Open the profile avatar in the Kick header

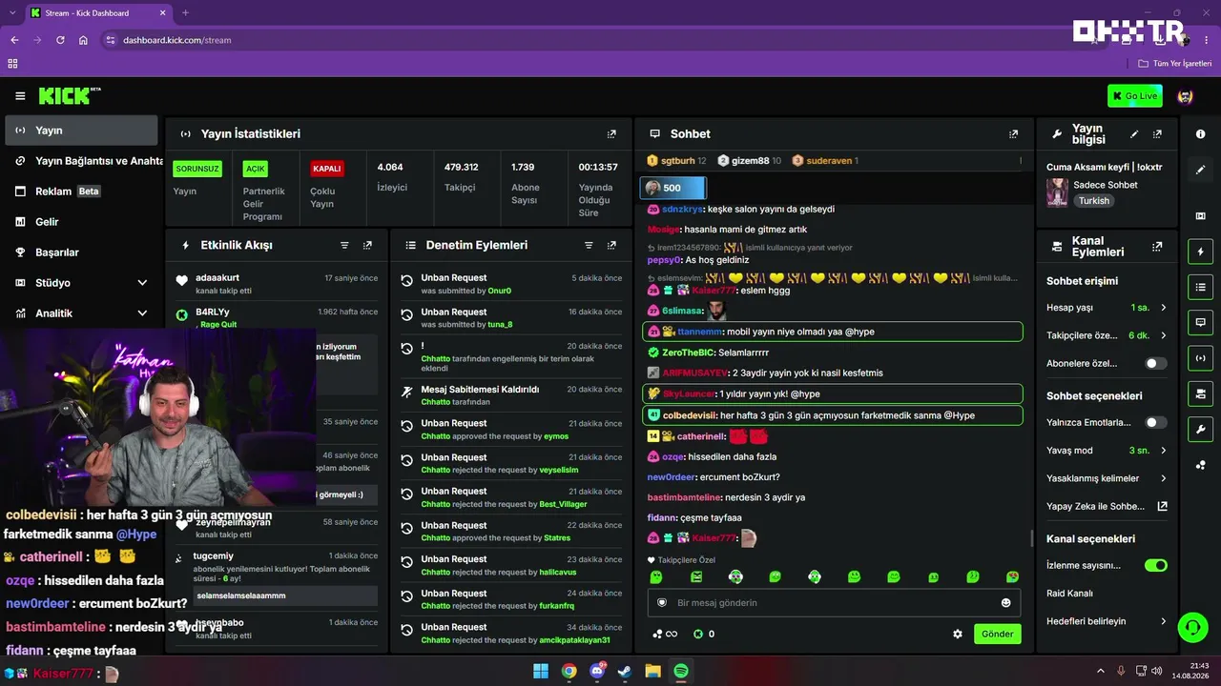[1186, 96]
